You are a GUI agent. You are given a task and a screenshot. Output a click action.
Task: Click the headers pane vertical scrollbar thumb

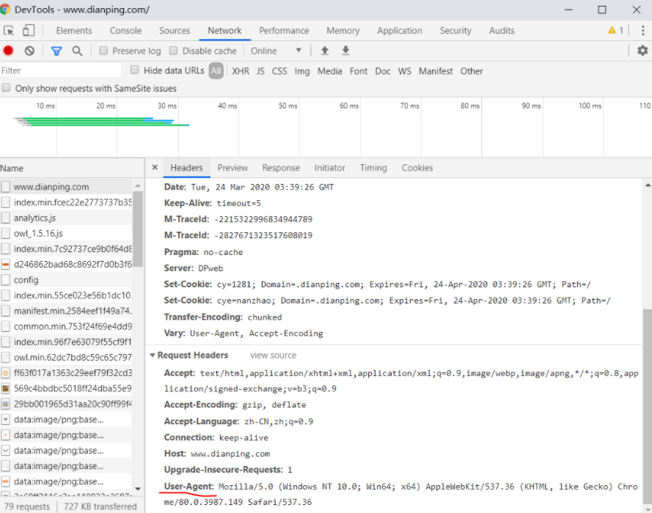648,406
